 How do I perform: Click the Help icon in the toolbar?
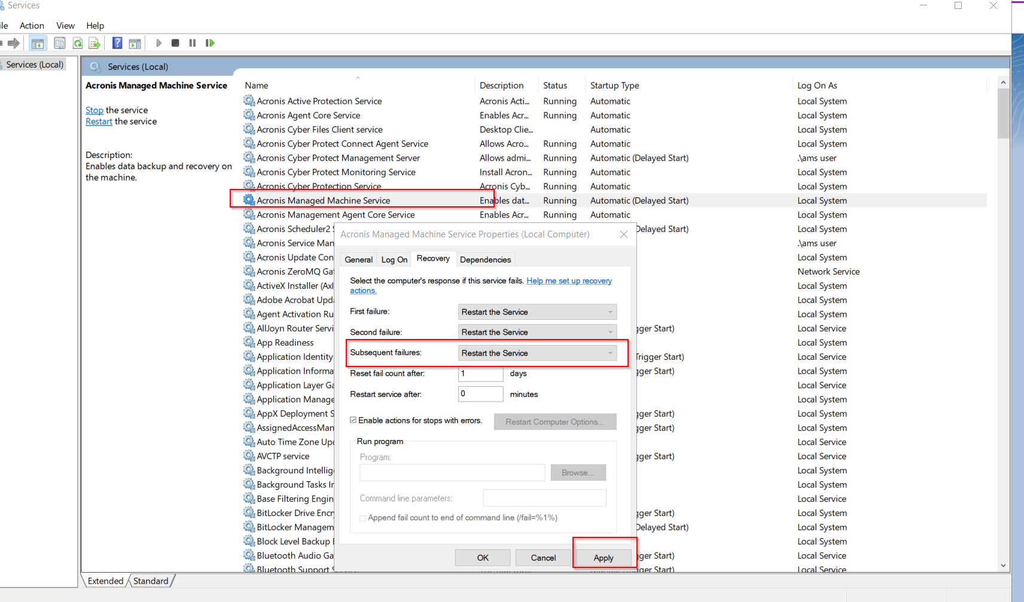117,42
